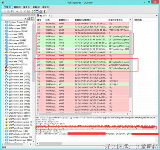
Task: Pin the process list panel
Action: coord(30,15)
